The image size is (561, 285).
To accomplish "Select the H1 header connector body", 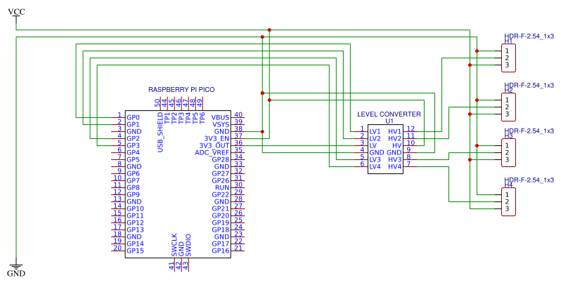I will (x=508, y=58).
